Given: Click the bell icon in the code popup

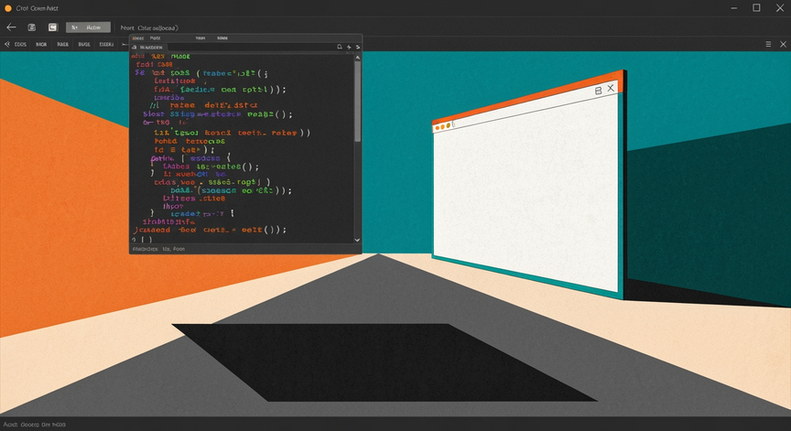Looking at the screenshot, I should point(340,47).
